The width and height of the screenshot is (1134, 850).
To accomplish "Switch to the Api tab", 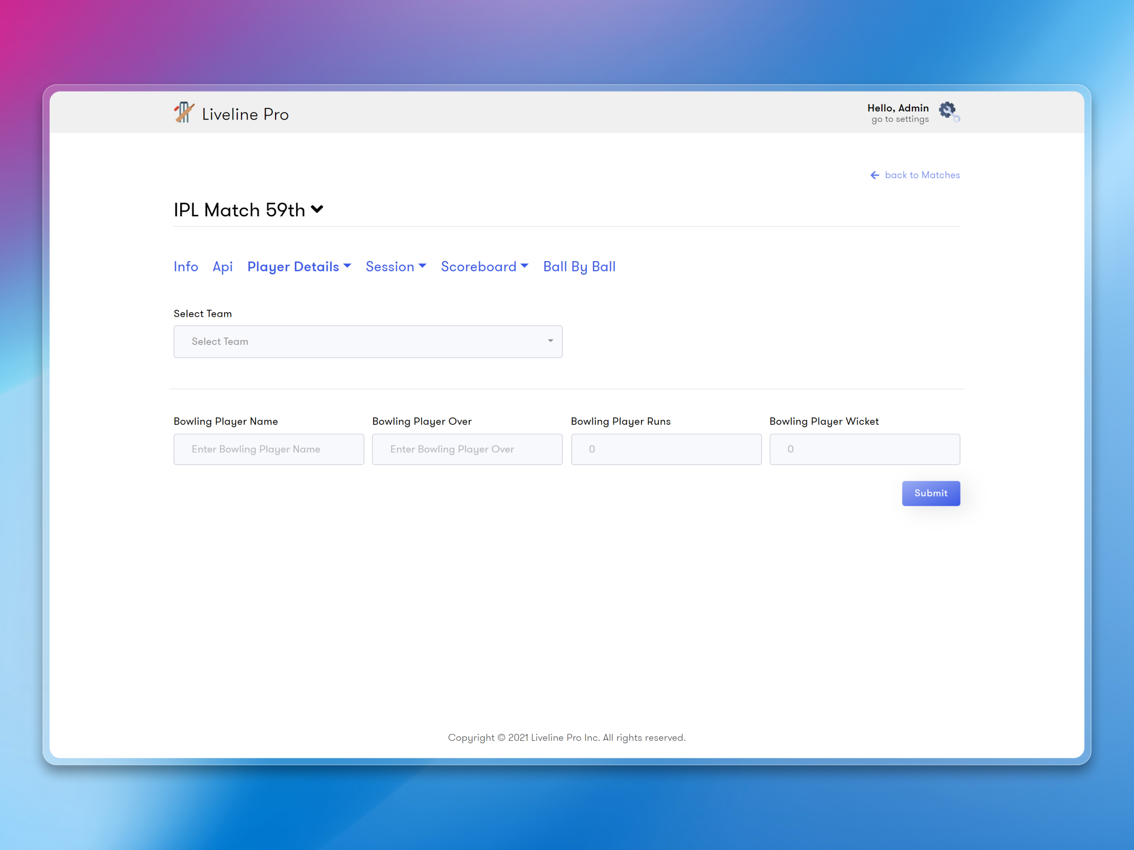I will coord(223,266).
